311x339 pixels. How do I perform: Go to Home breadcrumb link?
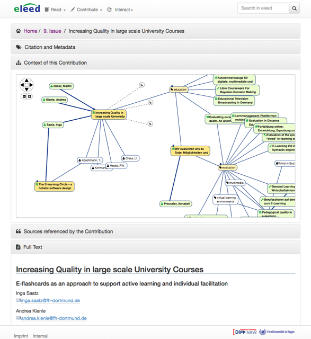[30, 31]
